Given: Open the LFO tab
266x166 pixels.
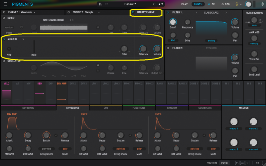Looking at the screenshot, I should [x=106, y=108].
